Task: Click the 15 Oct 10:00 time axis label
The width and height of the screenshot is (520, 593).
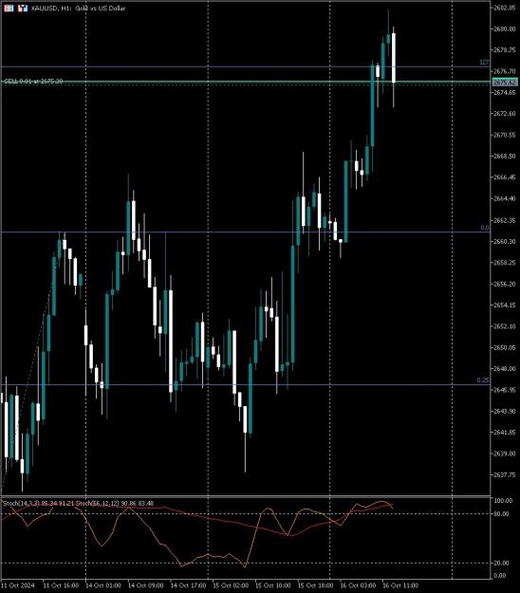Action: (273, 585)
